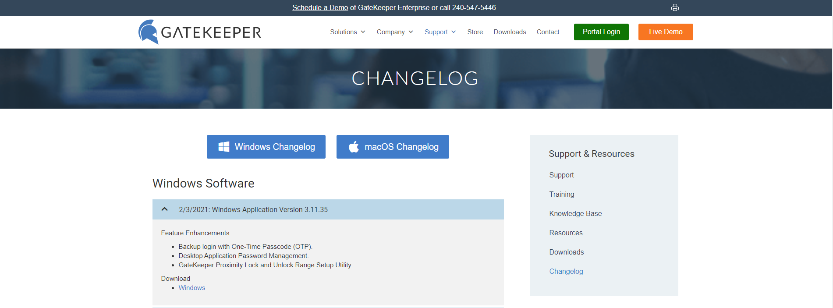Expand the Company menu chevron
The height and width of the screenshot is (308, 833).
(411, 32)
